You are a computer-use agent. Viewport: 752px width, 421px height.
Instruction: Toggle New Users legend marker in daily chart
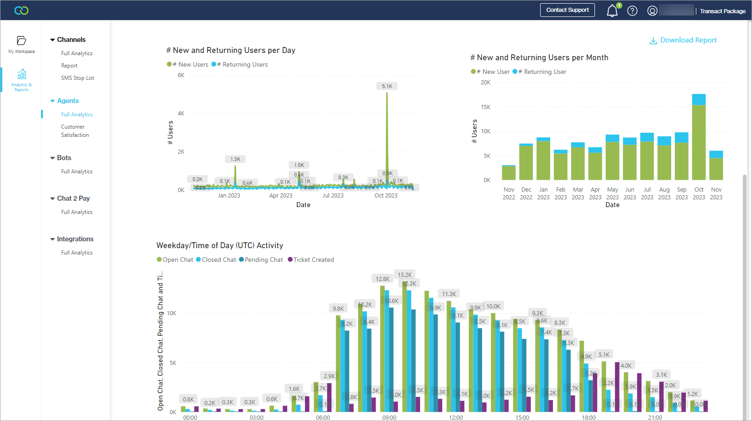tap(169, 64)
